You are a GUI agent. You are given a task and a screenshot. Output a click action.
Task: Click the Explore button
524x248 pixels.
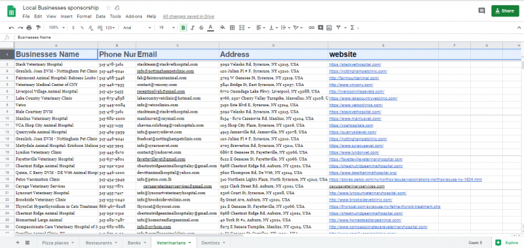point(508,243)
